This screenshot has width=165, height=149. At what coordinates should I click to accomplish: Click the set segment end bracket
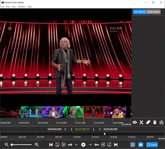pyautogui.click(x=94, y=129)
